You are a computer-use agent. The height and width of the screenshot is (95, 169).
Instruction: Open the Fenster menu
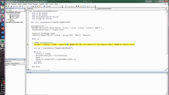coord(56,4)
